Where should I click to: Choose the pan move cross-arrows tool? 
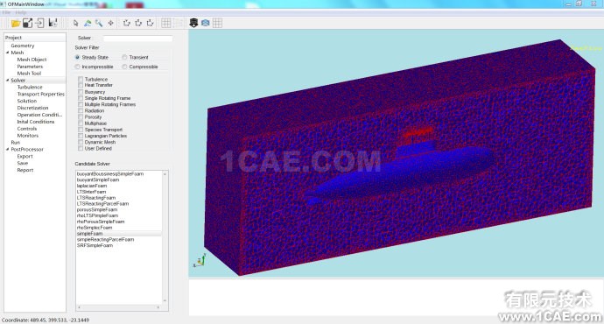point(111,23)
